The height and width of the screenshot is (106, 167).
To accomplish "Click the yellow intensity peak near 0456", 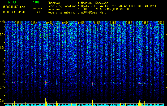I will pos(92,103).
